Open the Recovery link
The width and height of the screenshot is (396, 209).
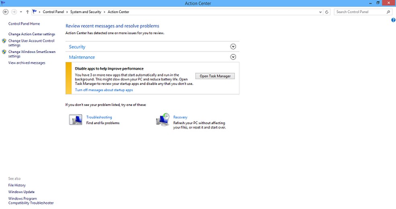pyautogui.click(x=180, y=117)
